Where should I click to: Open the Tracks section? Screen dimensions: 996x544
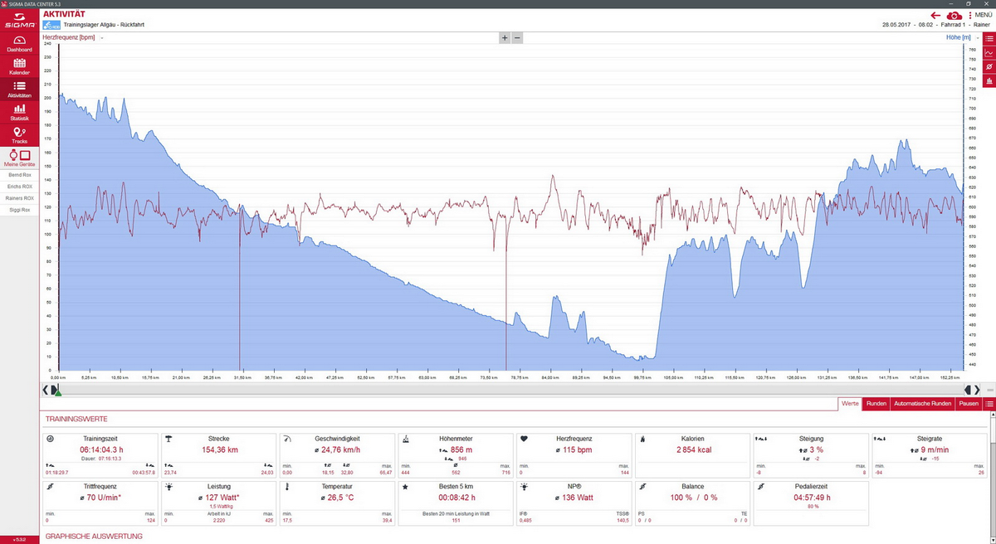point(18,135)
